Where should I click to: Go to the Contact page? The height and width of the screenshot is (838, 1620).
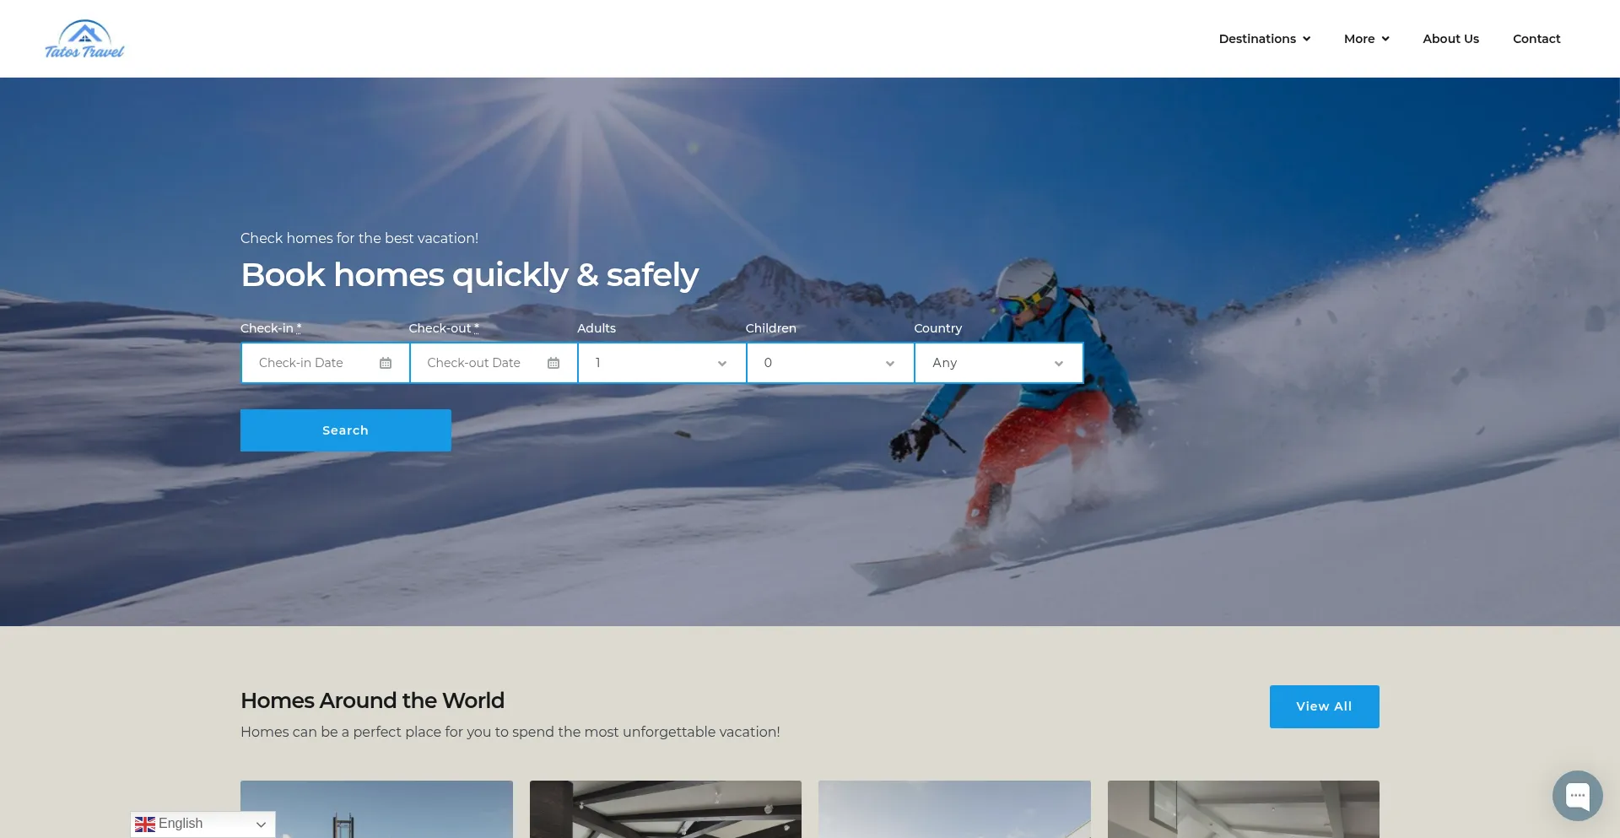[x=1536, y=39]
